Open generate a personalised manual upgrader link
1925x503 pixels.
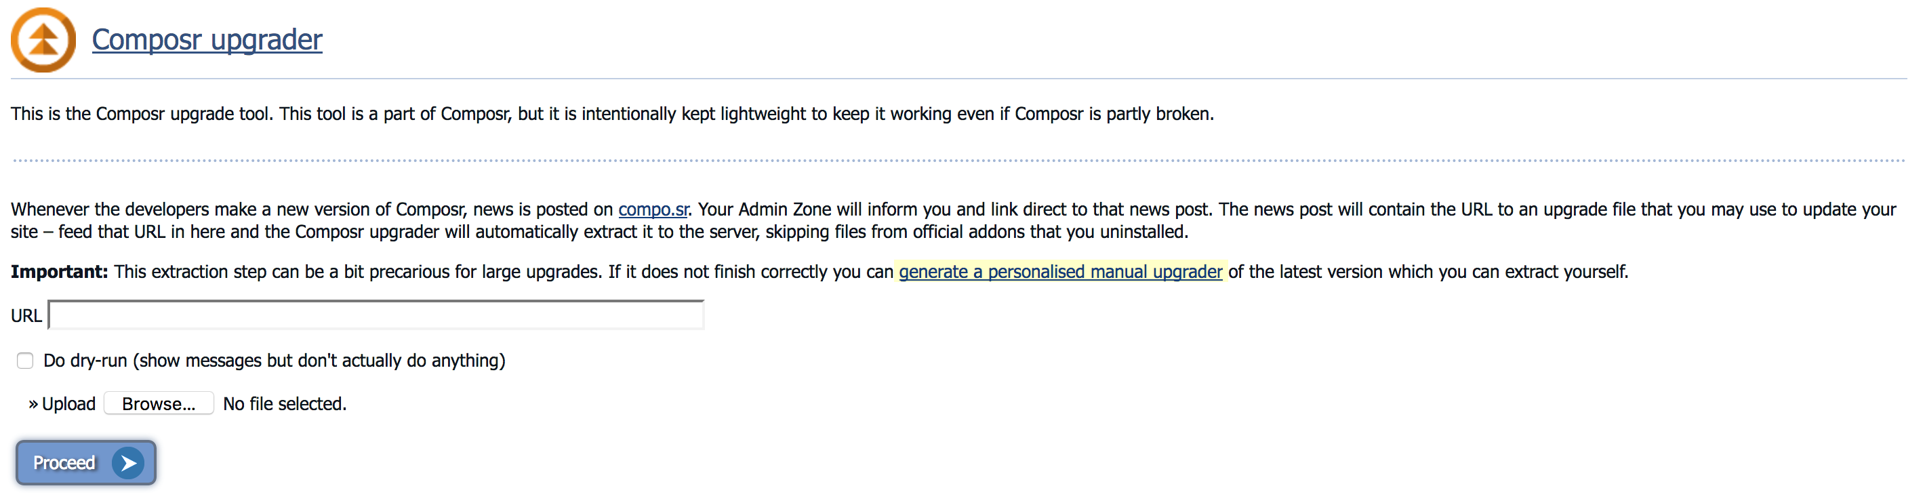coord(1059,272)
